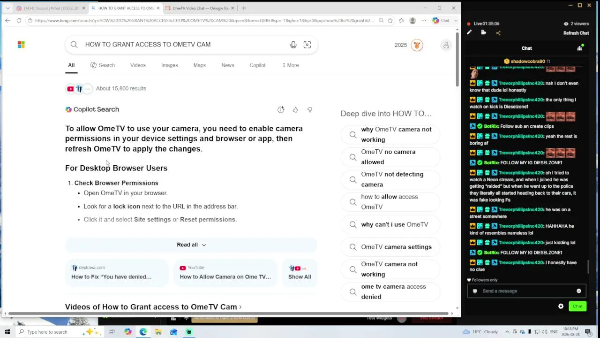This screenshot has width=600, height=338.
Task: Click the taskbar search box
Action: pos(58,332)
